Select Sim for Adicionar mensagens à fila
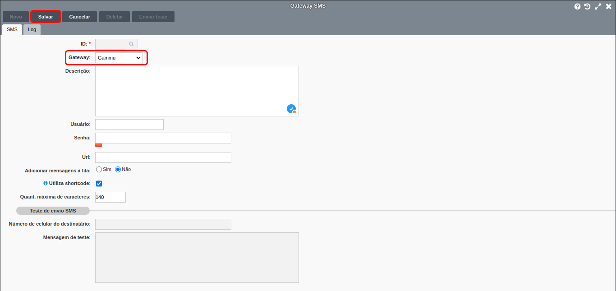Viewport: 616px width, 291px height. tap(99, 170)
